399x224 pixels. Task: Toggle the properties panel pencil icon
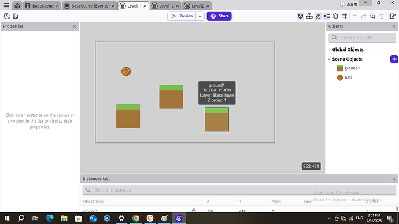coord(318,16)
